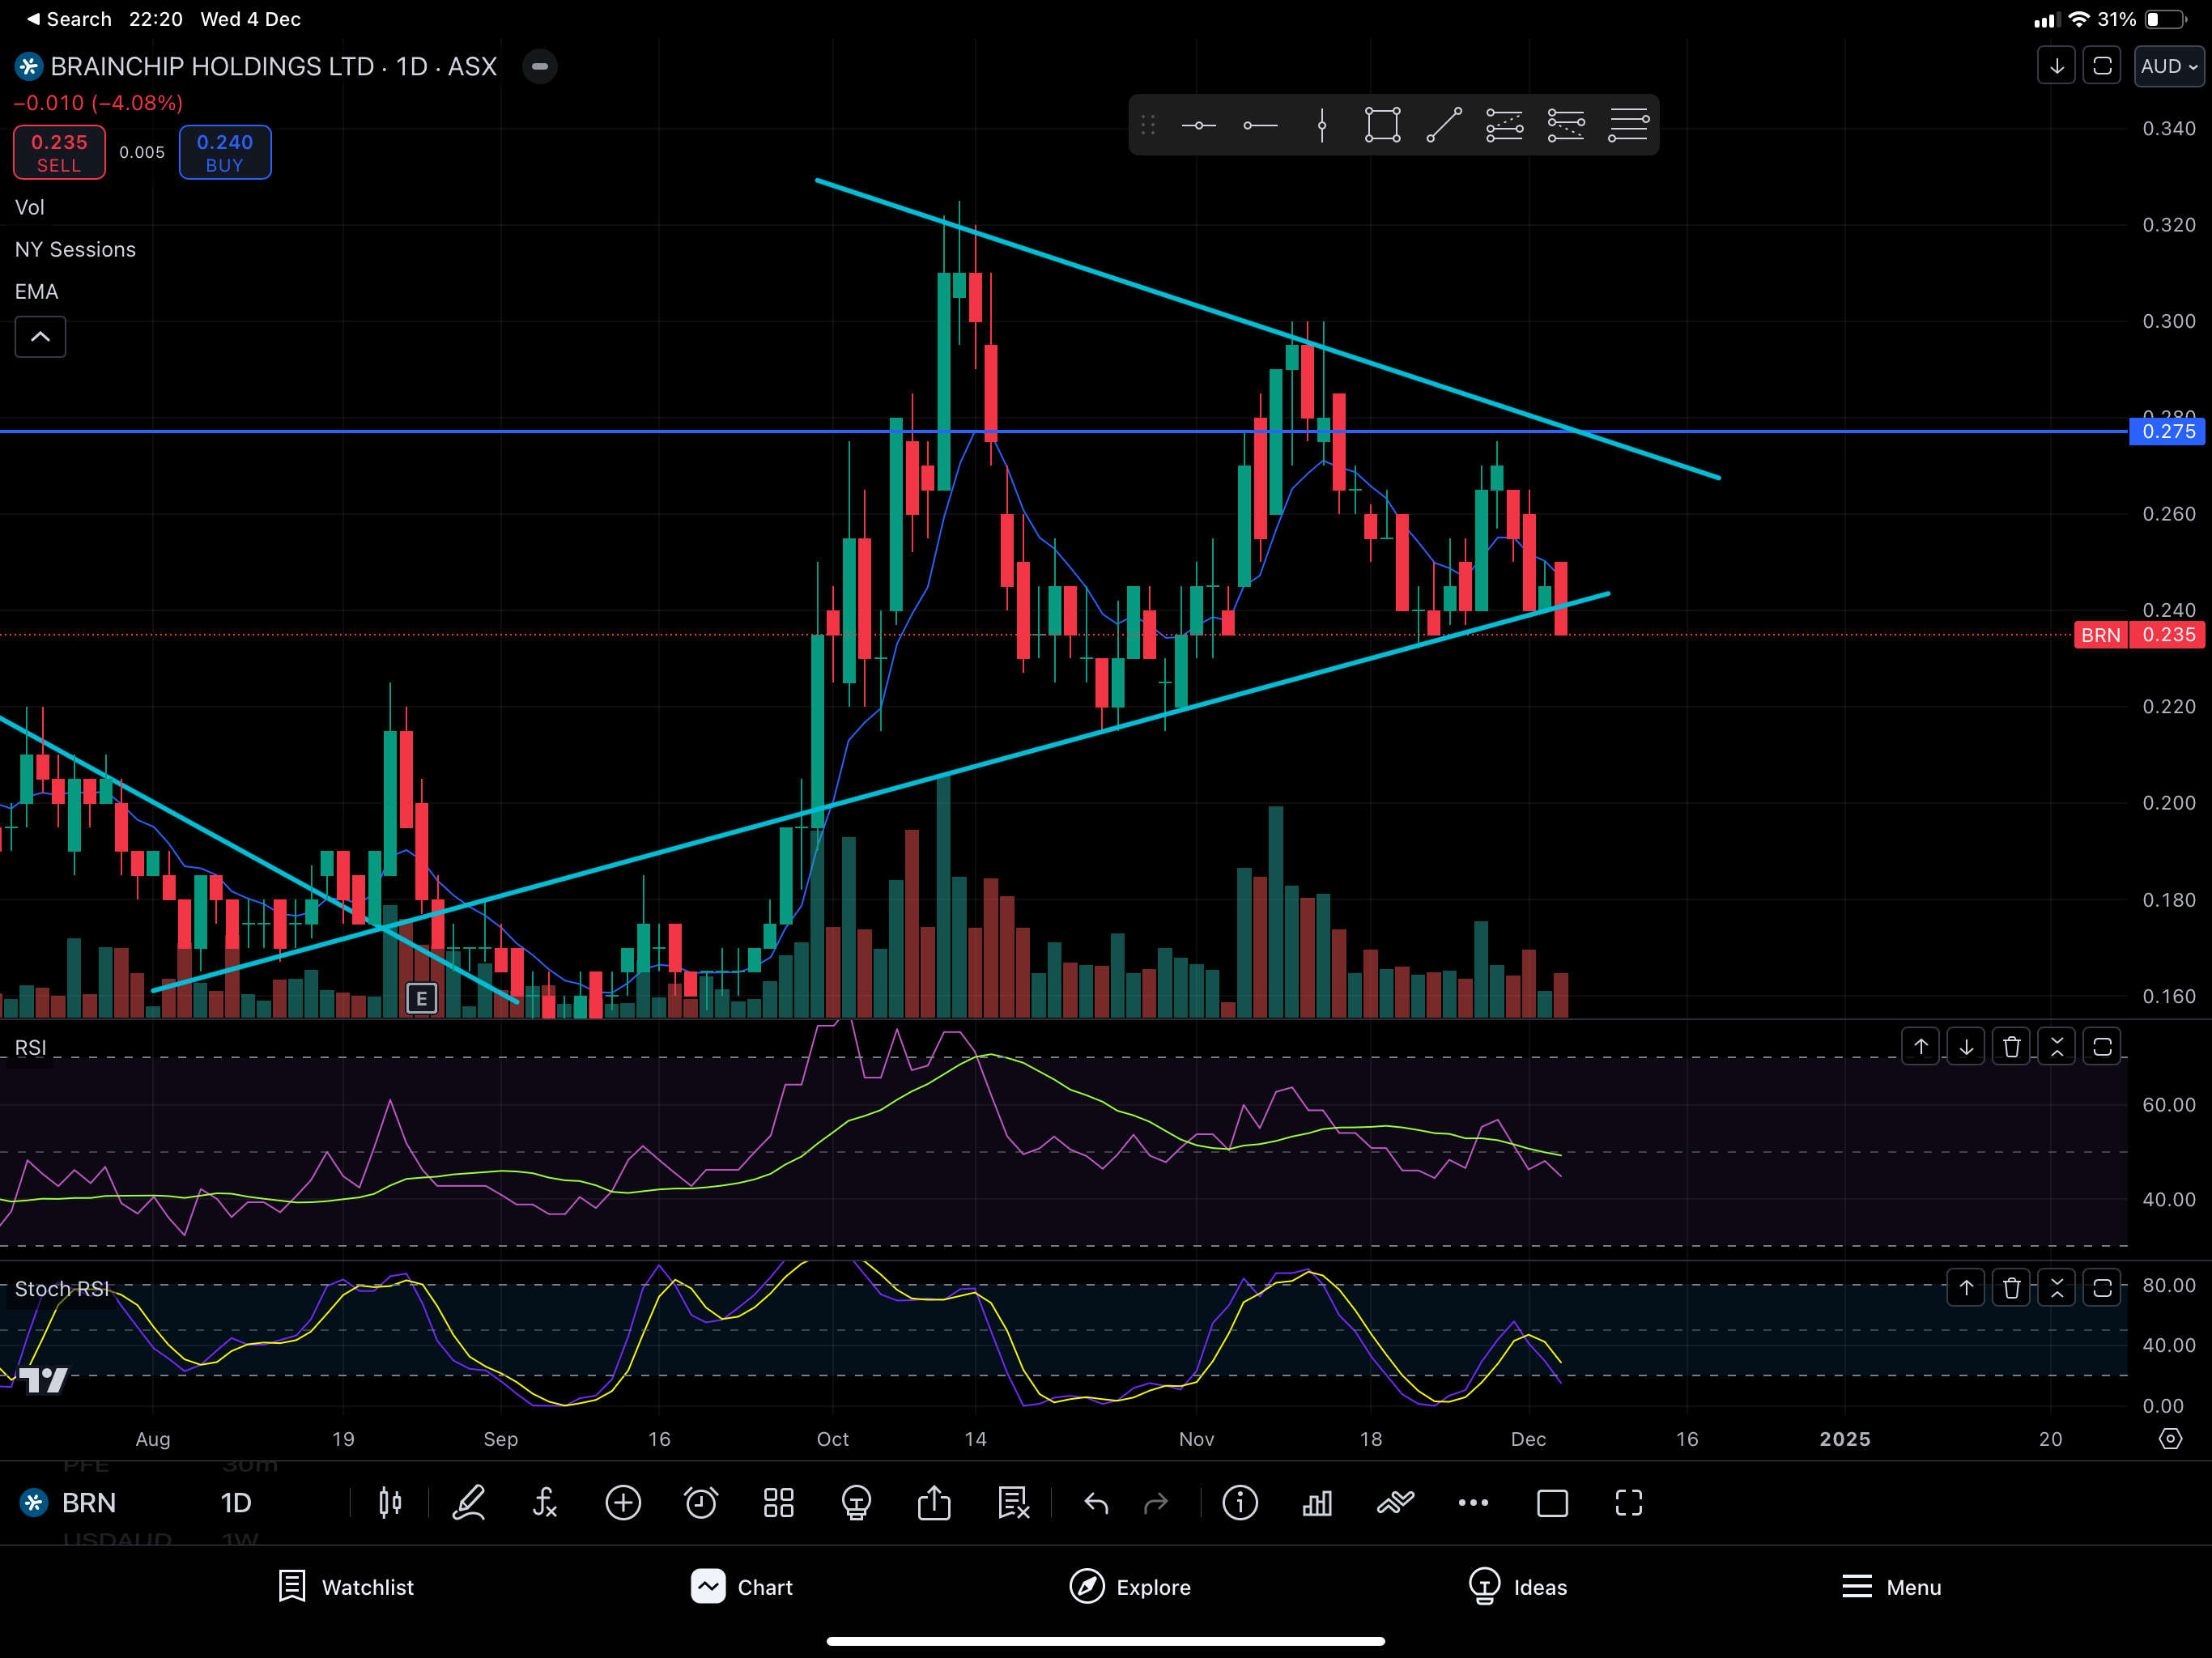Viewport: 2212px width, 1658px height.
Task: Maximize the Stoch RSI pane
Action: pyautogui.click(x=2102, y=1288)
